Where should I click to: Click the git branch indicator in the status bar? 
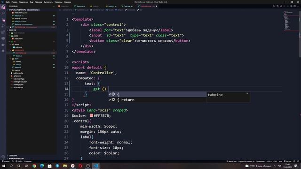(x=6, y=161)
